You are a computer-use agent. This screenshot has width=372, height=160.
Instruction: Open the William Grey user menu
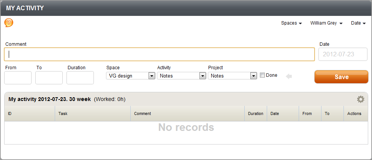click(x=326, y=23)
